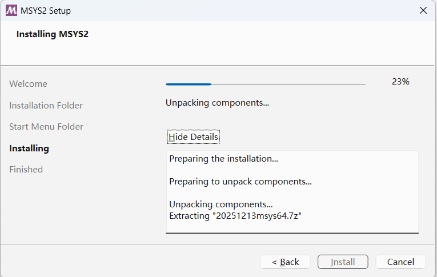Click the 23% progress percentage label
This screenshot has height=277, width=437.
[400, 82]
